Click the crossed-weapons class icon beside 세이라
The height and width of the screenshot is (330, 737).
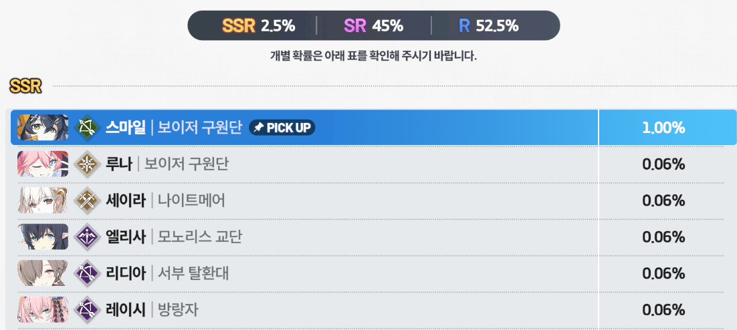pos(86,200)
